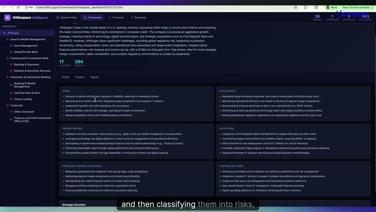The image size is (376, 212).
Task: Click the Hierarchy sidebar heading
Action: 9,26
